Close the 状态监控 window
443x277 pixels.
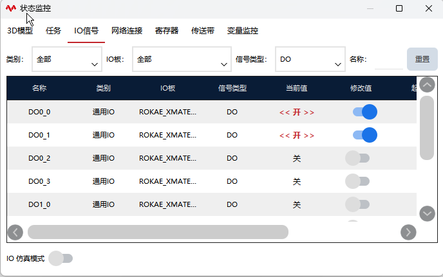pos(429,8)
